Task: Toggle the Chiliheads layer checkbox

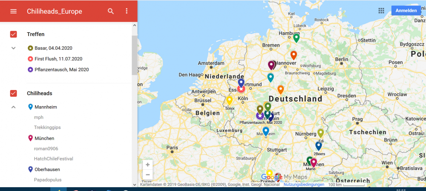Action: click(14, 93)
